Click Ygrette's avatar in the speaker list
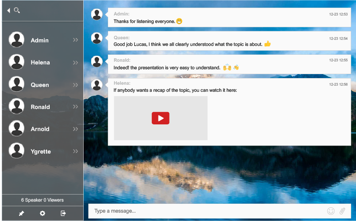The image size is (356, 221). [16, 151]
